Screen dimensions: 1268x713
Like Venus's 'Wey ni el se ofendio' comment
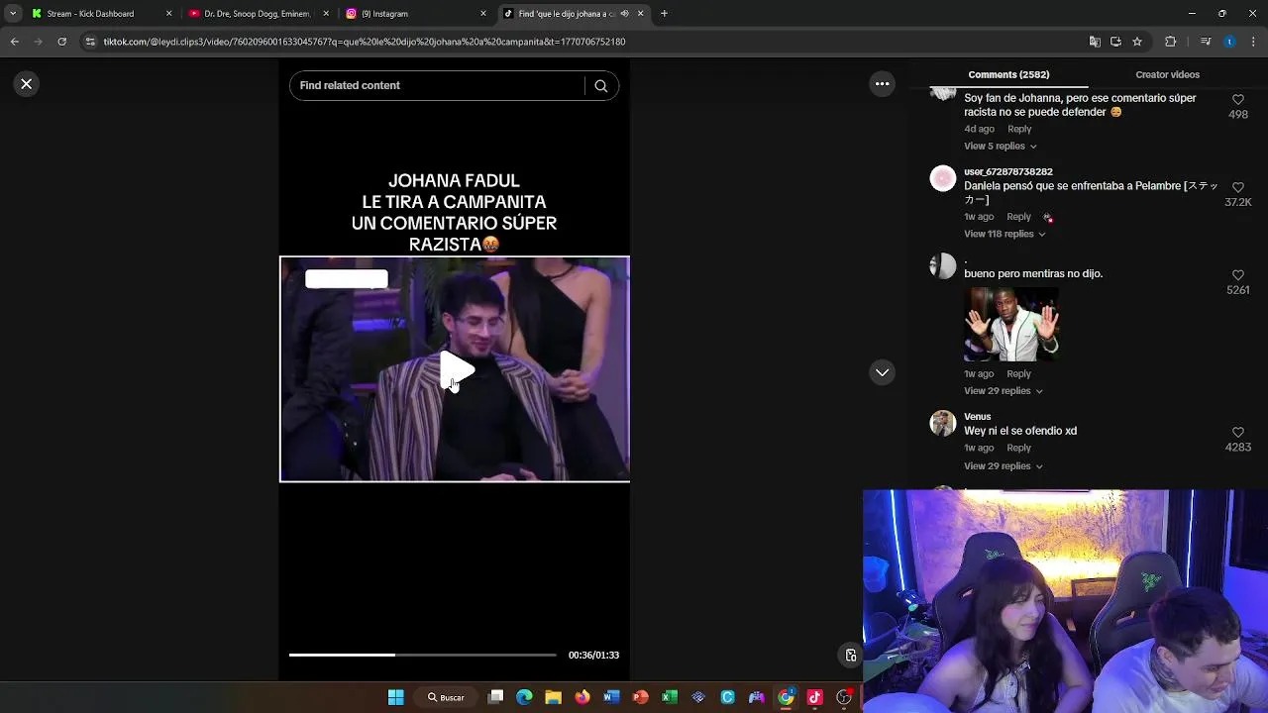pyautogui.click(x=1237, y=433)
